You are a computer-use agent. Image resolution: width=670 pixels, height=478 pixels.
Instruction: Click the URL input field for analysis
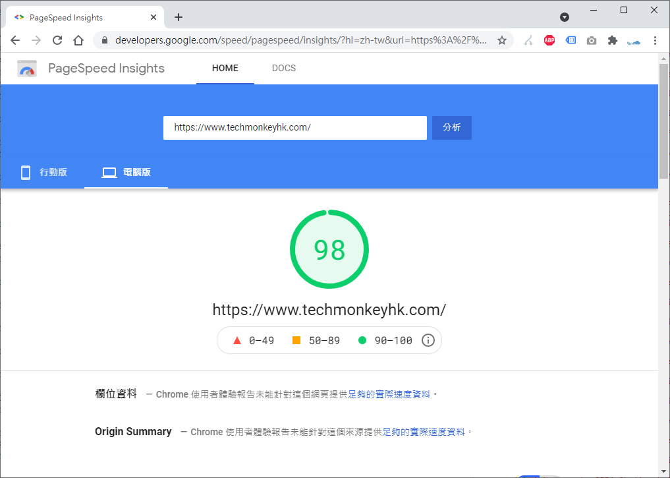pyautogui.click(x=295, y=127)
